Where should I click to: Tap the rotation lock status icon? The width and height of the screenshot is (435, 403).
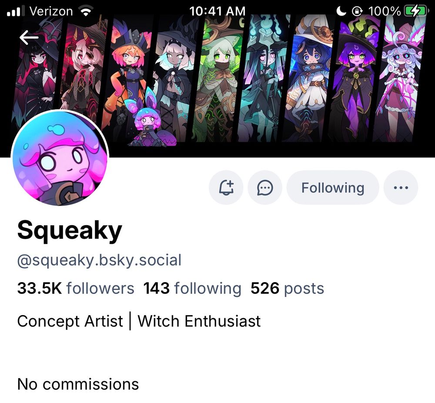pos(357,11)
